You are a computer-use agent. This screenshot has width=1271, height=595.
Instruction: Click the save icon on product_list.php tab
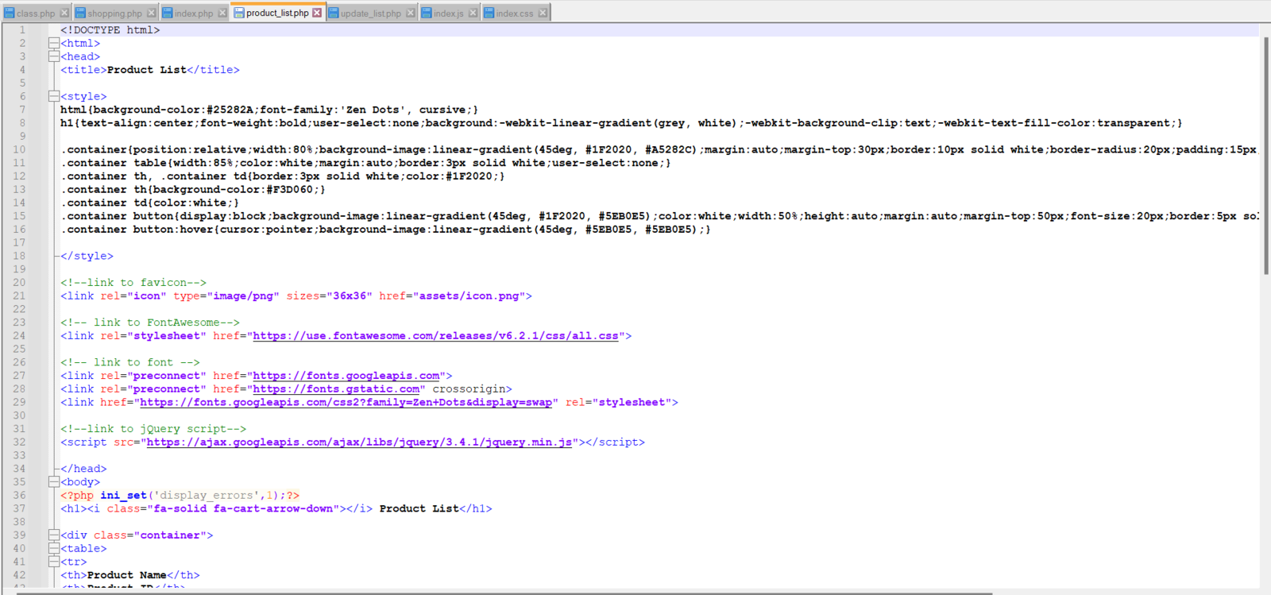[239, 13]
